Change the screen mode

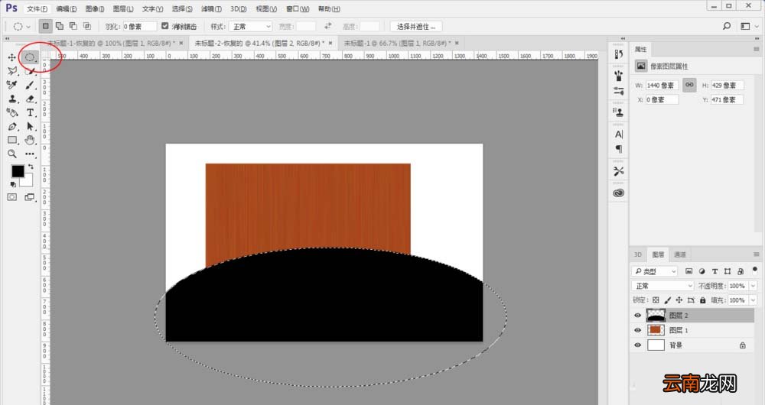[x=30, y=197]
